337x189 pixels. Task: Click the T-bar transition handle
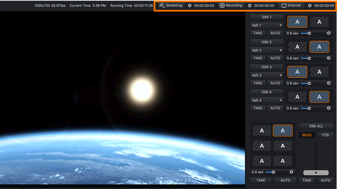tap(316, 173)
